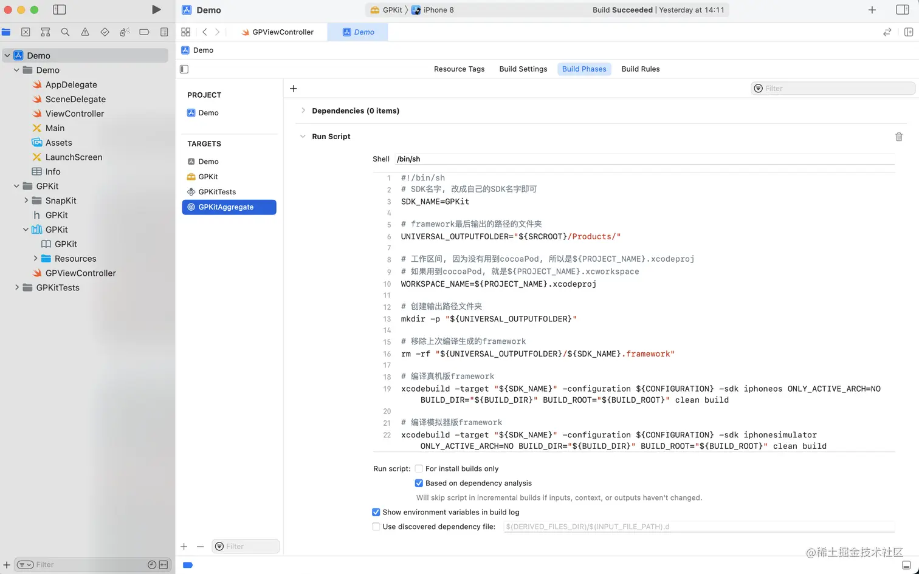Go back with the left chevron
The height and width of the screenshot is (574, 919).
(x=205, y=32)
